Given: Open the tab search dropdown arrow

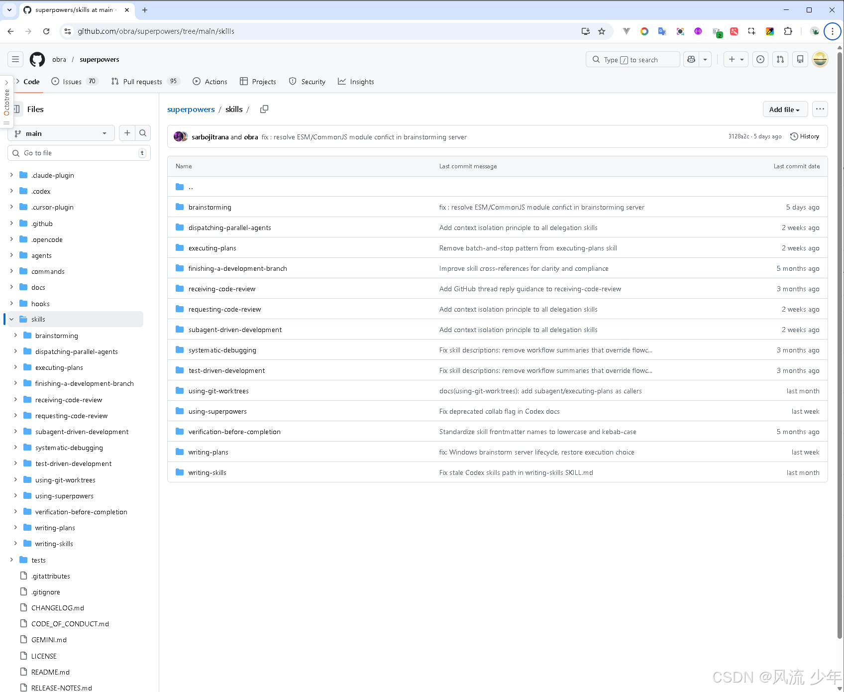Looking at the screenshot, I should [9, 10].
